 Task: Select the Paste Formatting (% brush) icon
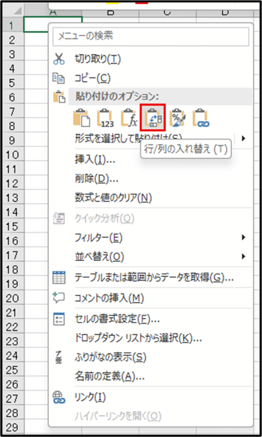[x=177, y=118]
